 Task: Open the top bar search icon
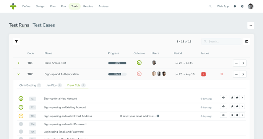click(x=210, y=7)
